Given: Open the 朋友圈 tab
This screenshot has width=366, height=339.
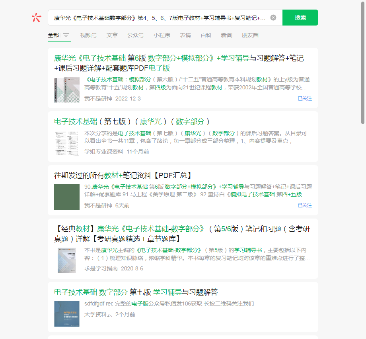Looking at the screenshot, I should pos(250,35).
